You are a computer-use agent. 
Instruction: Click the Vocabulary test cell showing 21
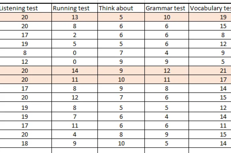click(x=223, y=71)
